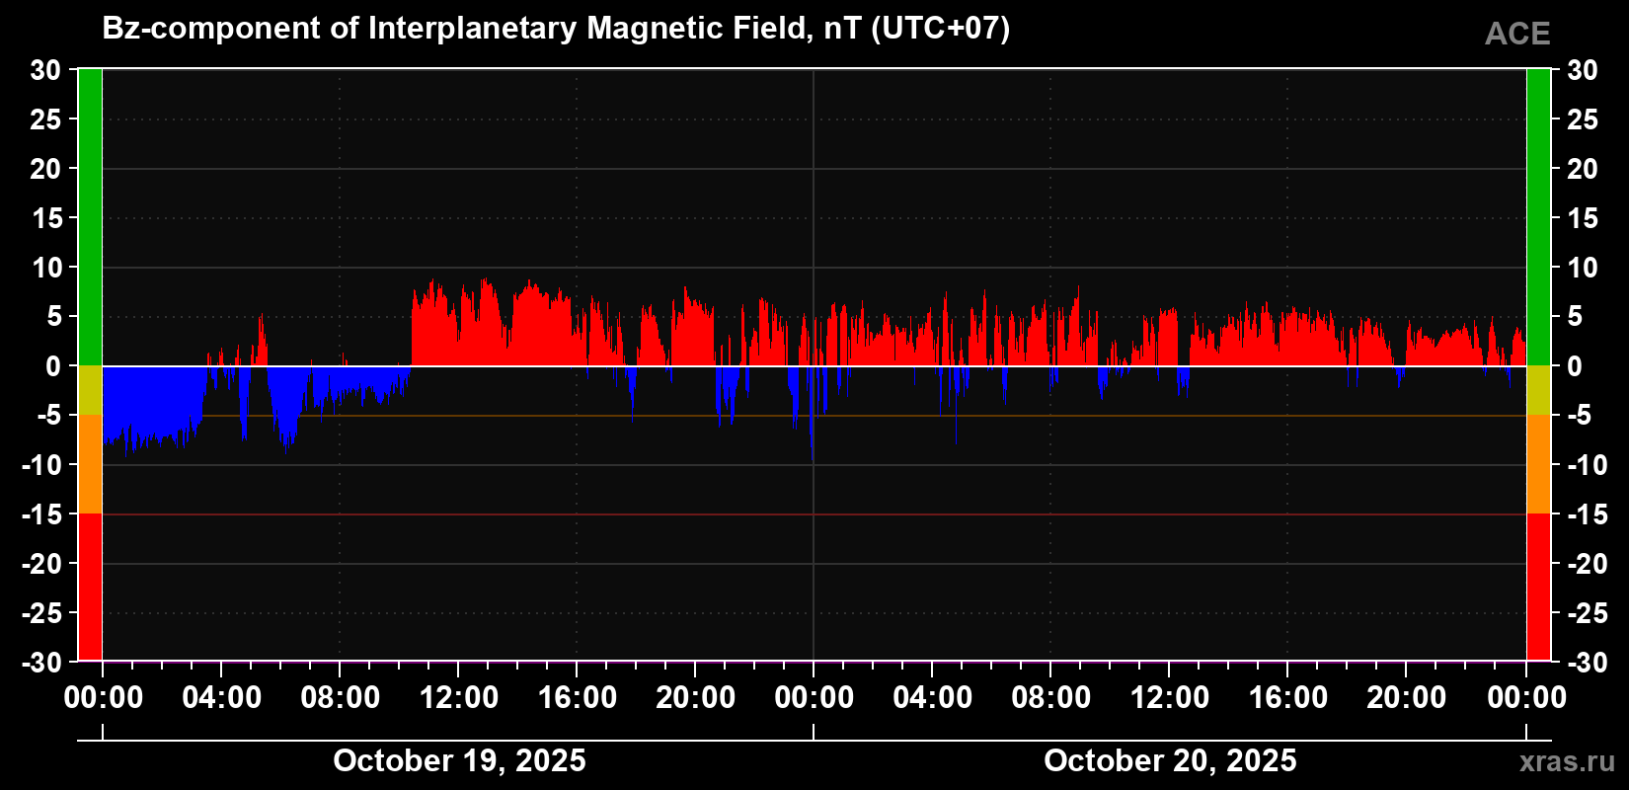Click the middle 00:00 midnight time label
1629x790 pixels.
(814, 697)
